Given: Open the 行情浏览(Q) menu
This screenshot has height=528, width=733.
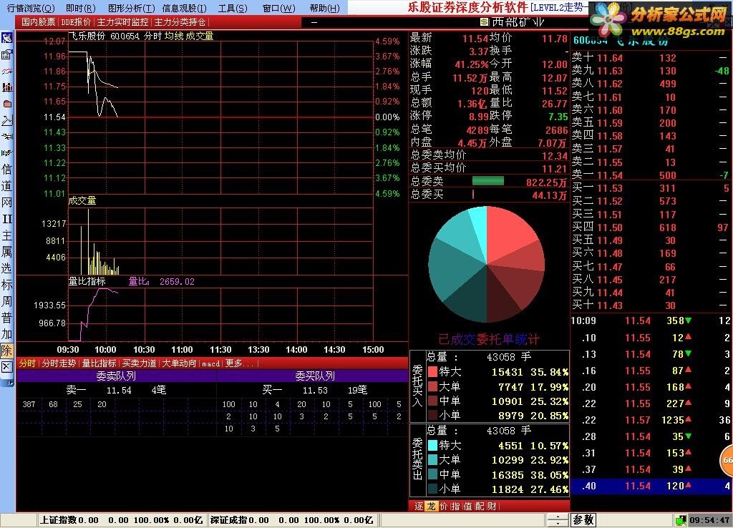Looking at the screenshot, I should (30, 8).
